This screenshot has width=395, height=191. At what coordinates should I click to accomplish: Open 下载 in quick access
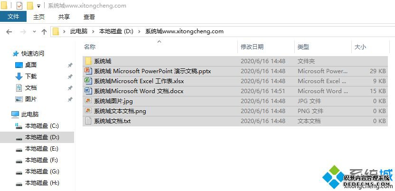(31, 76)
